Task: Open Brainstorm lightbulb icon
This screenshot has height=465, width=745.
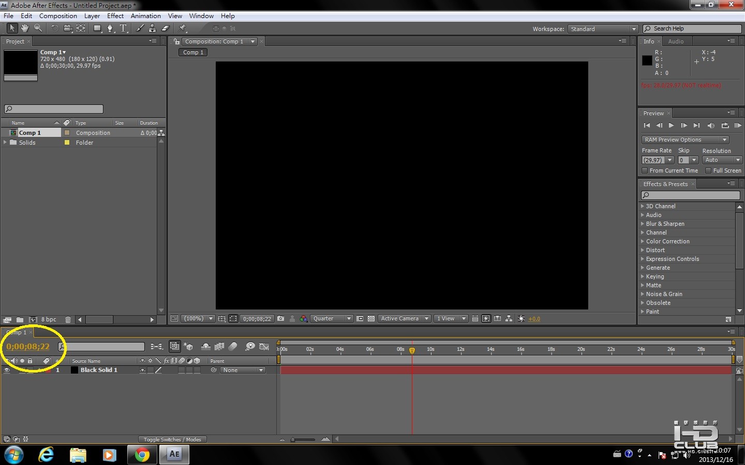Action: (250, 346)
